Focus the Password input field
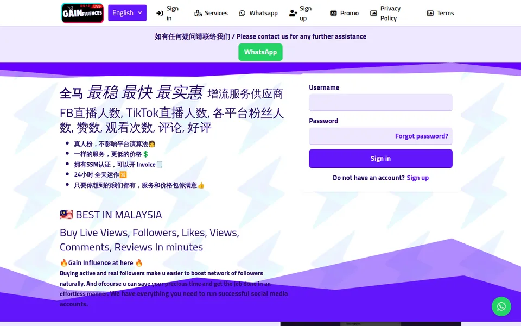This screenshot has height=326, width=521. pos(351,136)
